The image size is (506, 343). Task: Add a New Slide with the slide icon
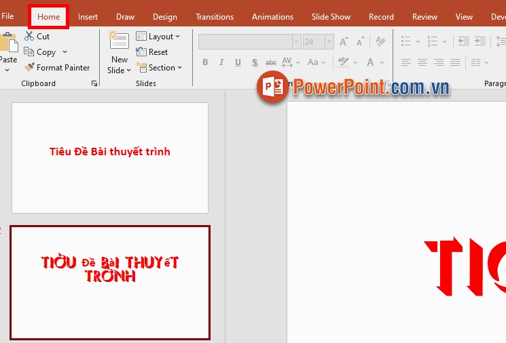coord(119,40)
